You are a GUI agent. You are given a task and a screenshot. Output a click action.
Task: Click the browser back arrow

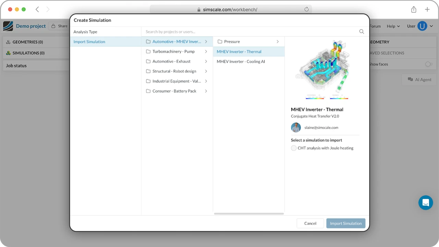click(x=37, y=9)
